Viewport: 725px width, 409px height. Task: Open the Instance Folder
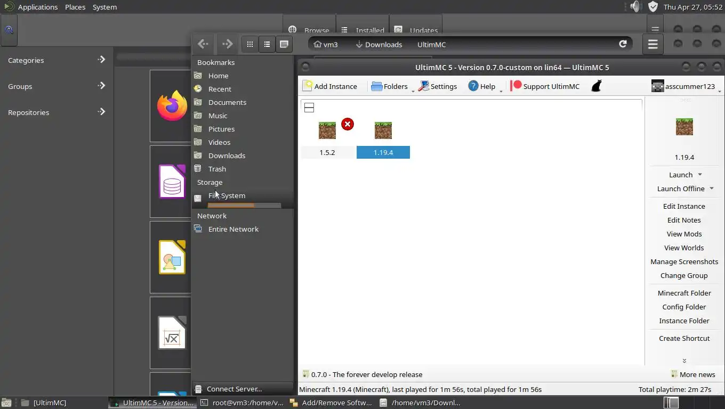684,321
